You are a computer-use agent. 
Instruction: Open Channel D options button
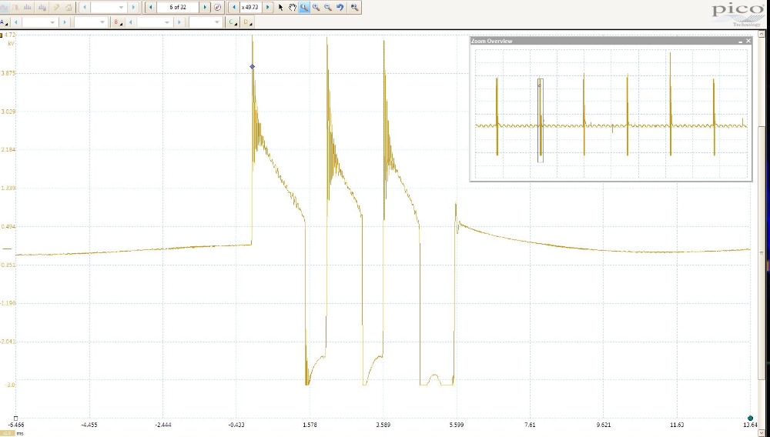tap(247, 22)
